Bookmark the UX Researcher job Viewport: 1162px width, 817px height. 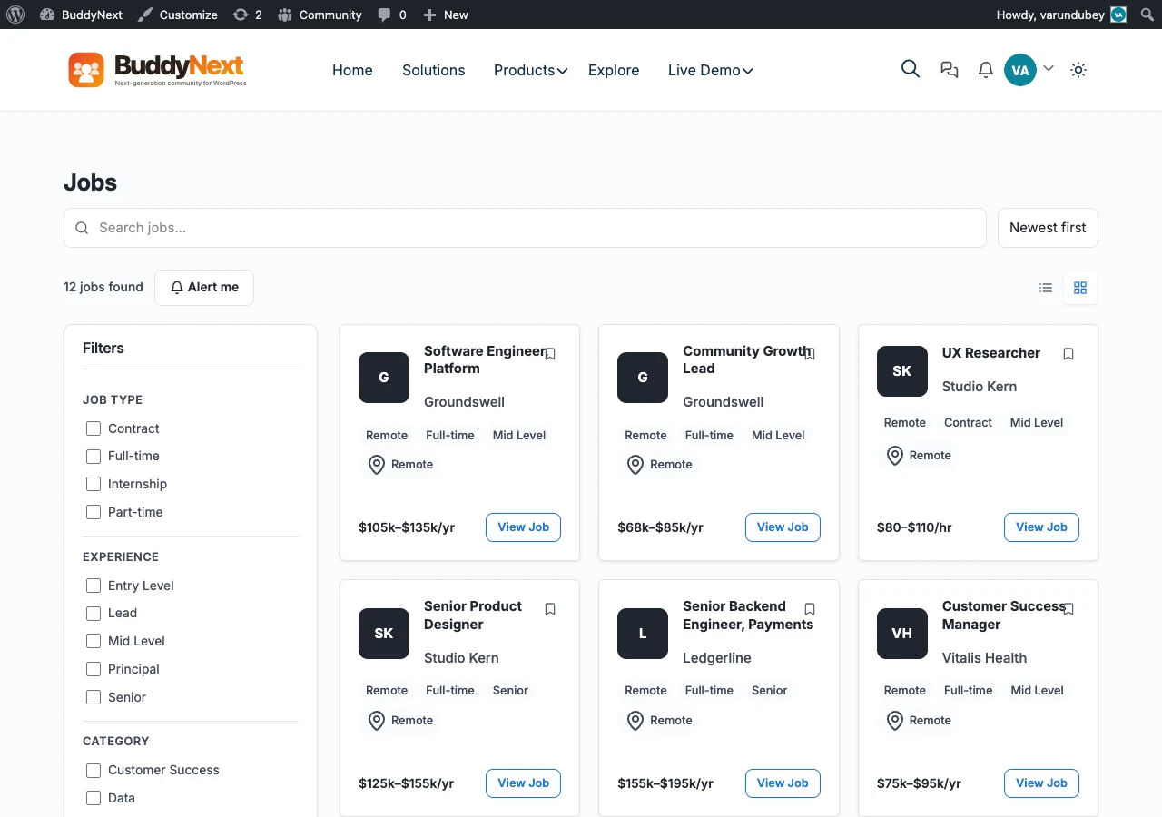coord(1068,354)
